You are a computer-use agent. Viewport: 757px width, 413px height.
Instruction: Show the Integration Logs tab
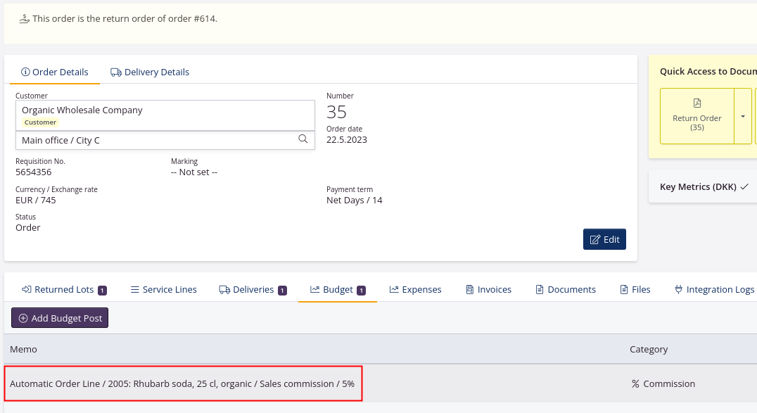click(x=713, y=290)
